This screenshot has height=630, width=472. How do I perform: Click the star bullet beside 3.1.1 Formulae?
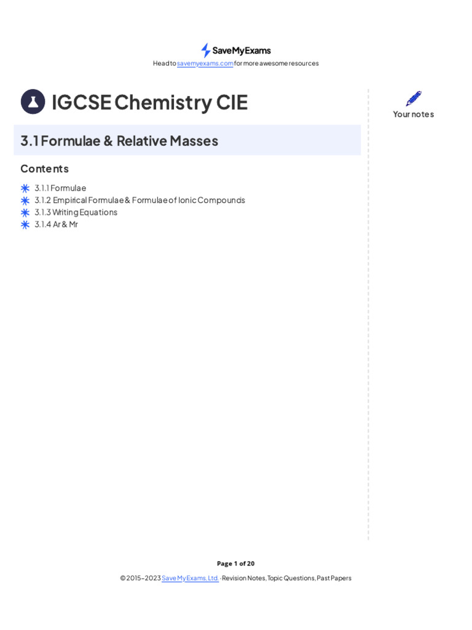tap(25, 188)
